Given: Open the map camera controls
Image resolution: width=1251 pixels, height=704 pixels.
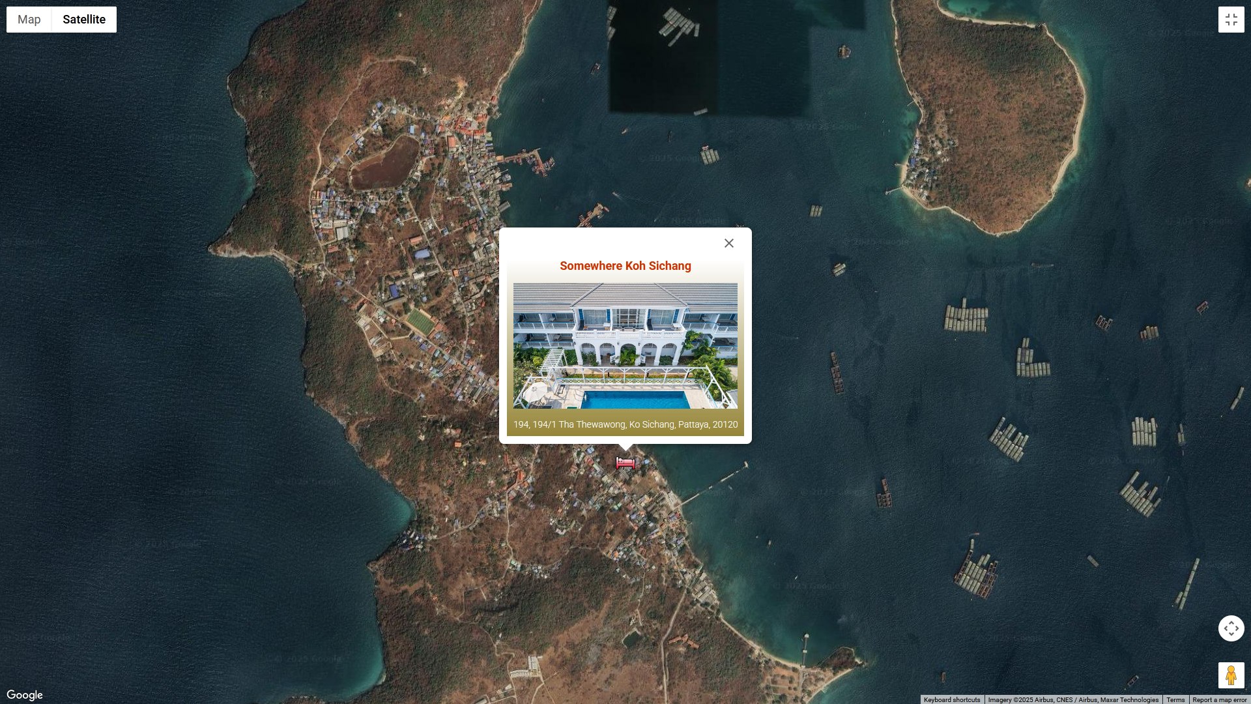Looking at the screenshot, I should click(1231, 628).
